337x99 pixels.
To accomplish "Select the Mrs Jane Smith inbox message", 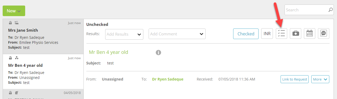I will (x=43, y=36).
